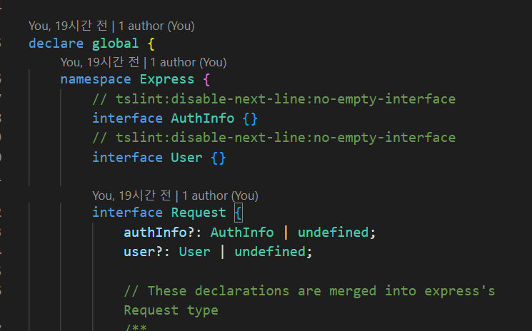Click the authInfo? property name
This screenshot has height=331, width=532.
[x=159, y=233]
